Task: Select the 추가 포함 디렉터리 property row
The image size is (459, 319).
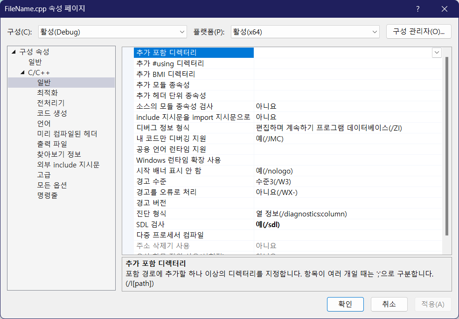Action: click(x=194, y=53)
